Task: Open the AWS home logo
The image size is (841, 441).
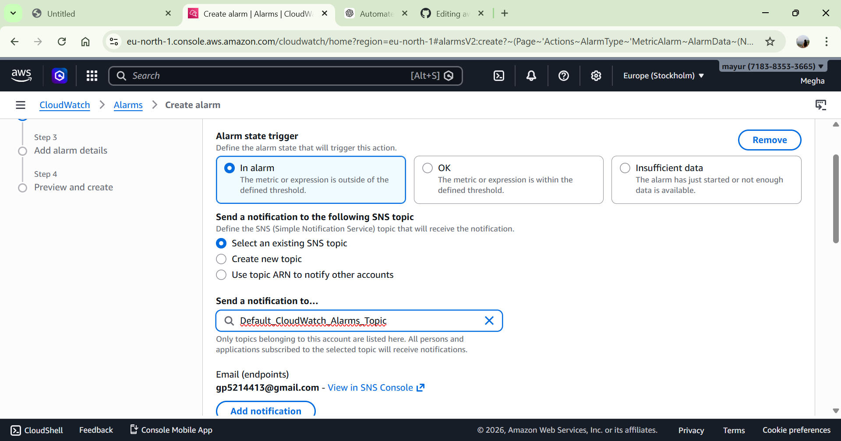Action: click(x=21, y=75)
